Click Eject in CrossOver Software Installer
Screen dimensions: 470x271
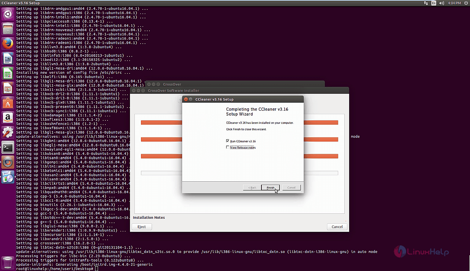pos(142,227)
